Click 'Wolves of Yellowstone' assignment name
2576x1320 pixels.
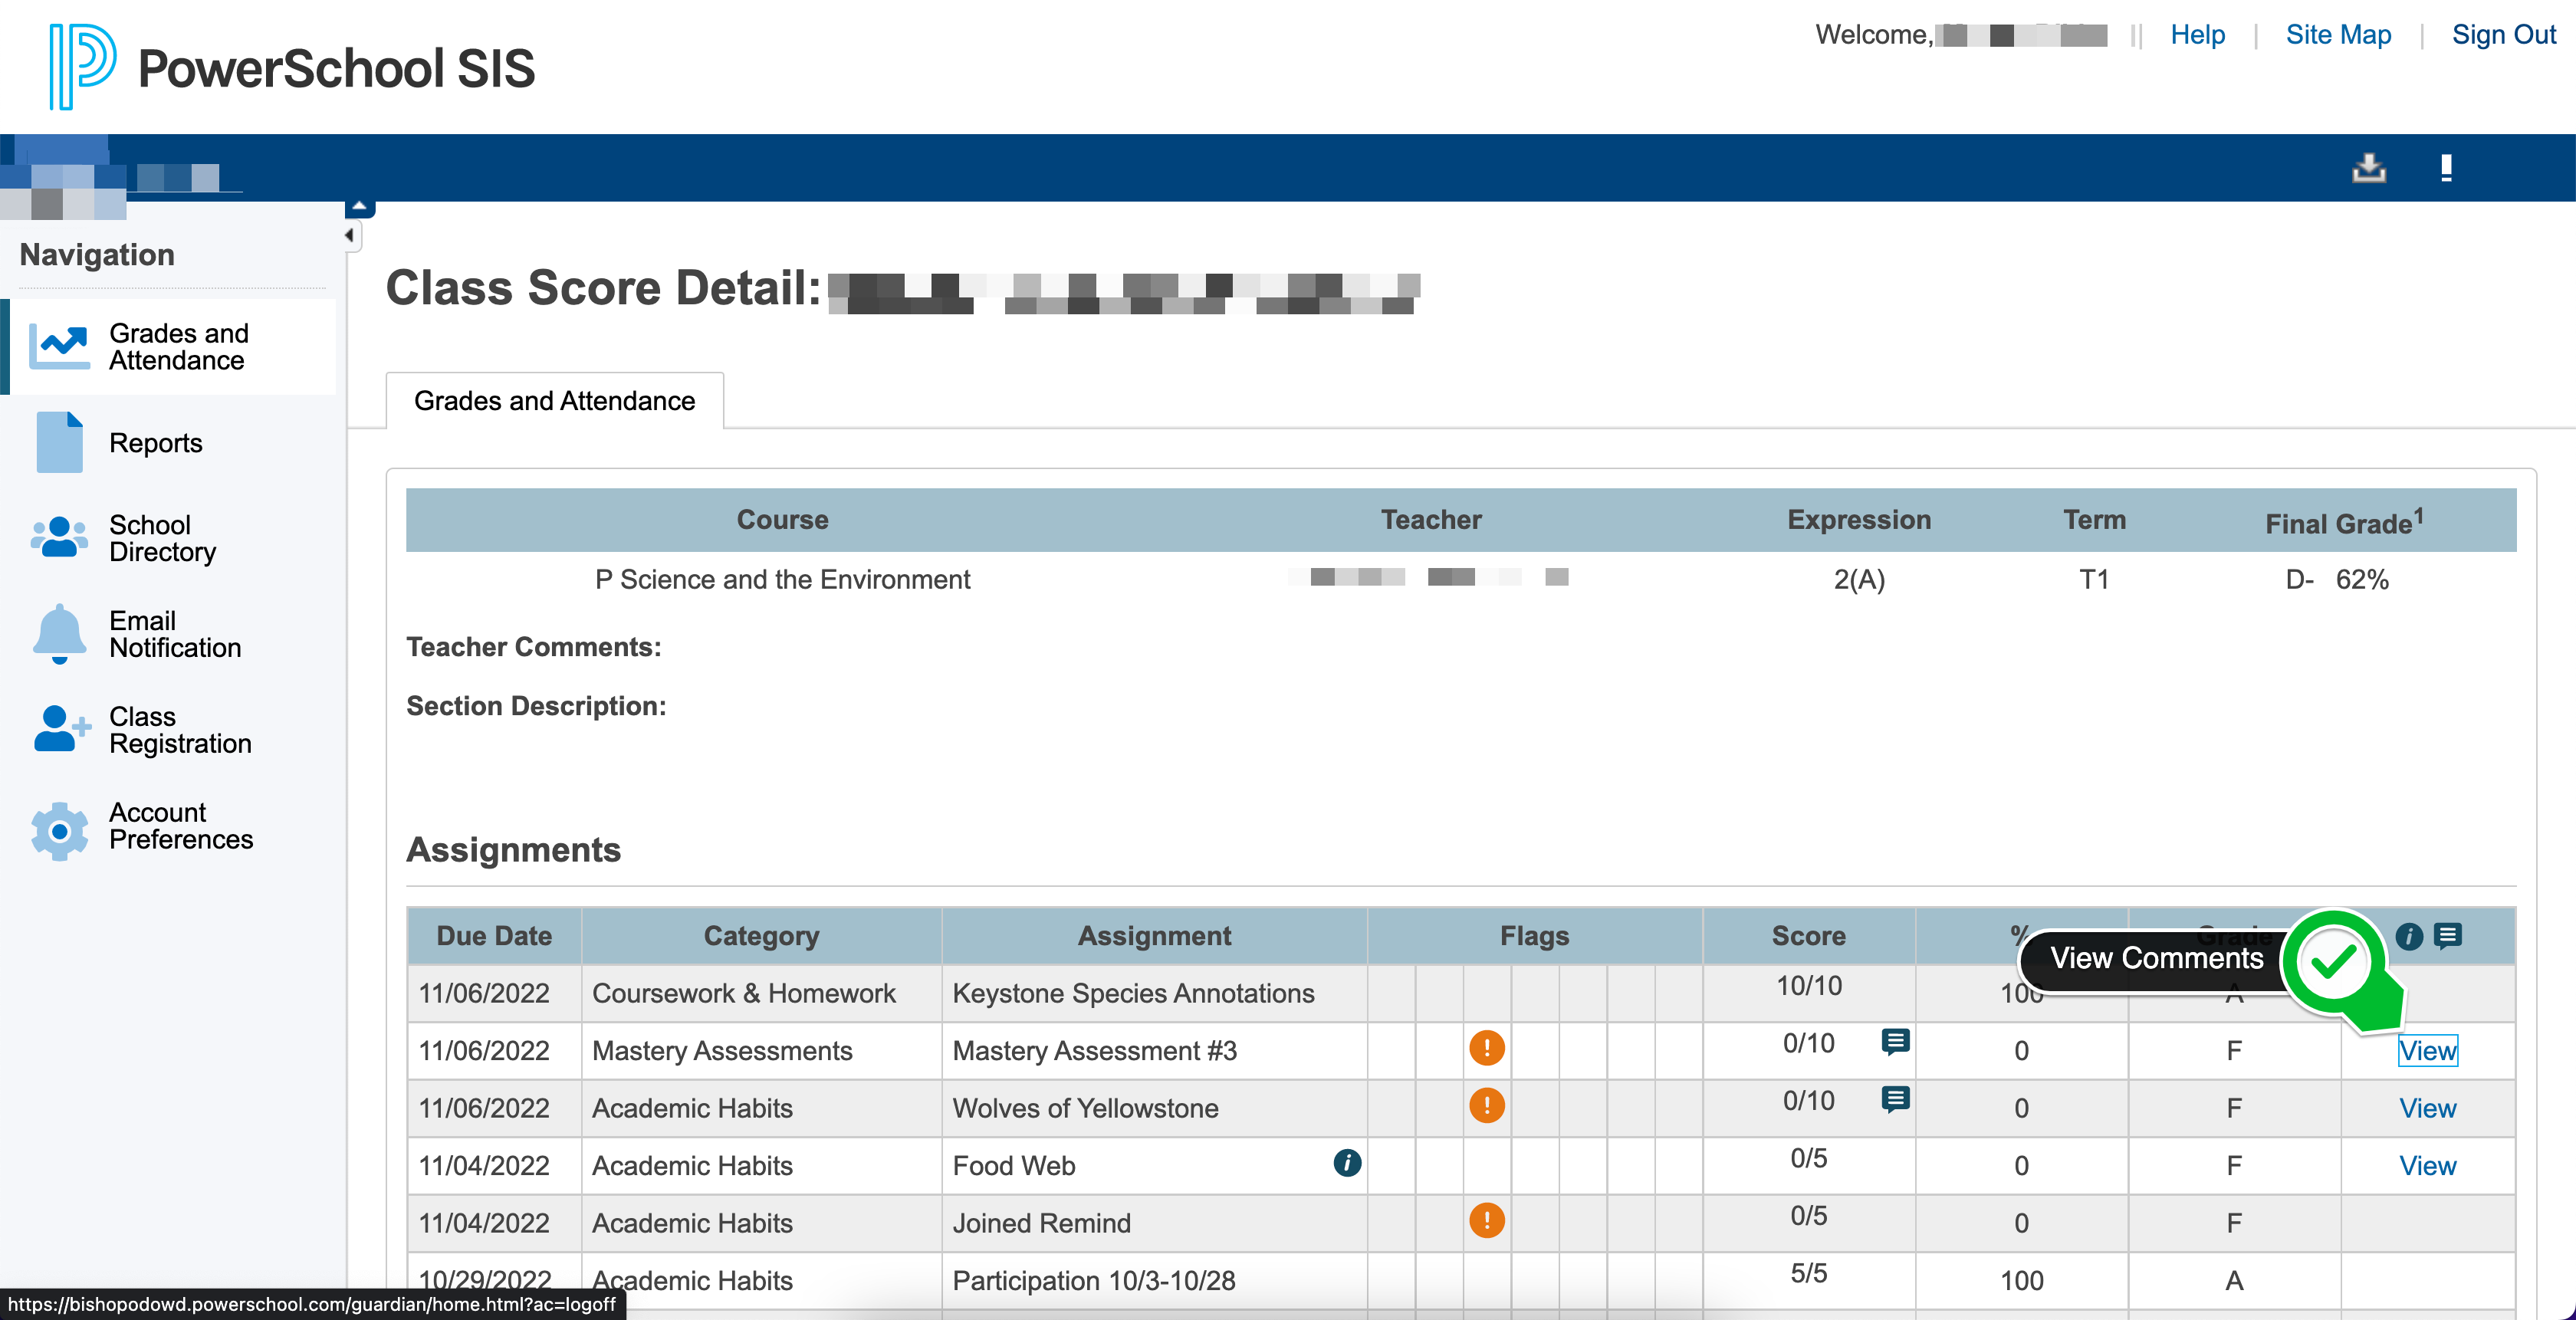1085,1108
